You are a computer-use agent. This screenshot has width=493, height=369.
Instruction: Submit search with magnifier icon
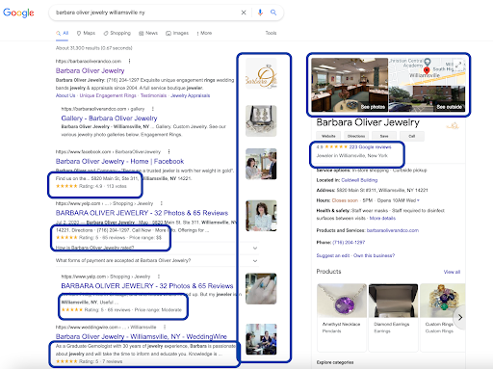pyautogui.click(x=273, y=13)
